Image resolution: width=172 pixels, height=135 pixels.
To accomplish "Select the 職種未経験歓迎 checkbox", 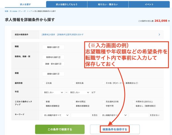I will [44, 106].
